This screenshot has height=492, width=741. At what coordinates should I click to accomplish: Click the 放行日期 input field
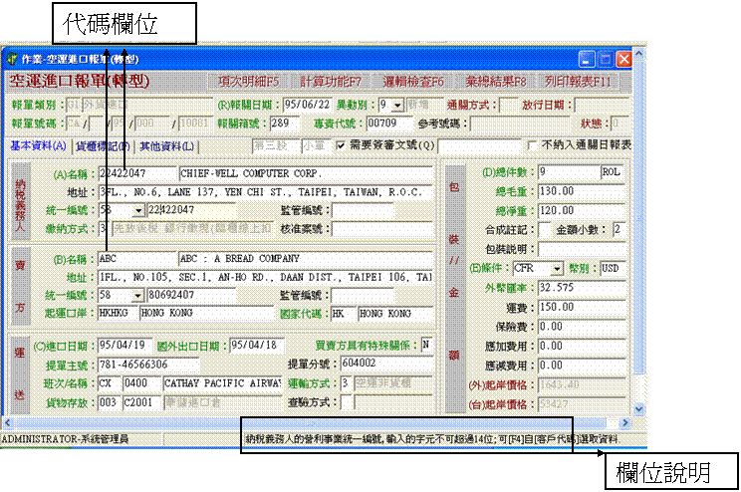(x=602, y=105)
